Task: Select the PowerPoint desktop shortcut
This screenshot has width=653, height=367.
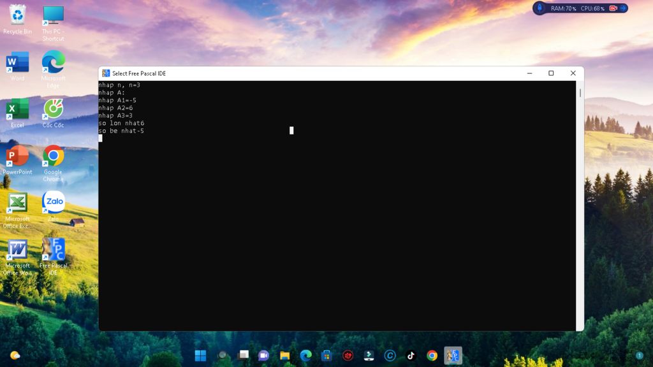Action: click(17, 160)
